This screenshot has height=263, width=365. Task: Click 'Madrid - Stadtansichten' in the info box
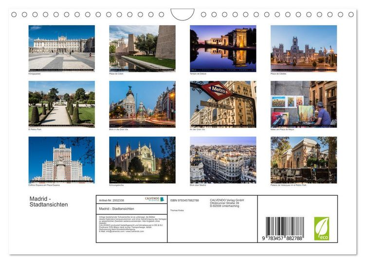pyautogui.click(x=116, y=209)
